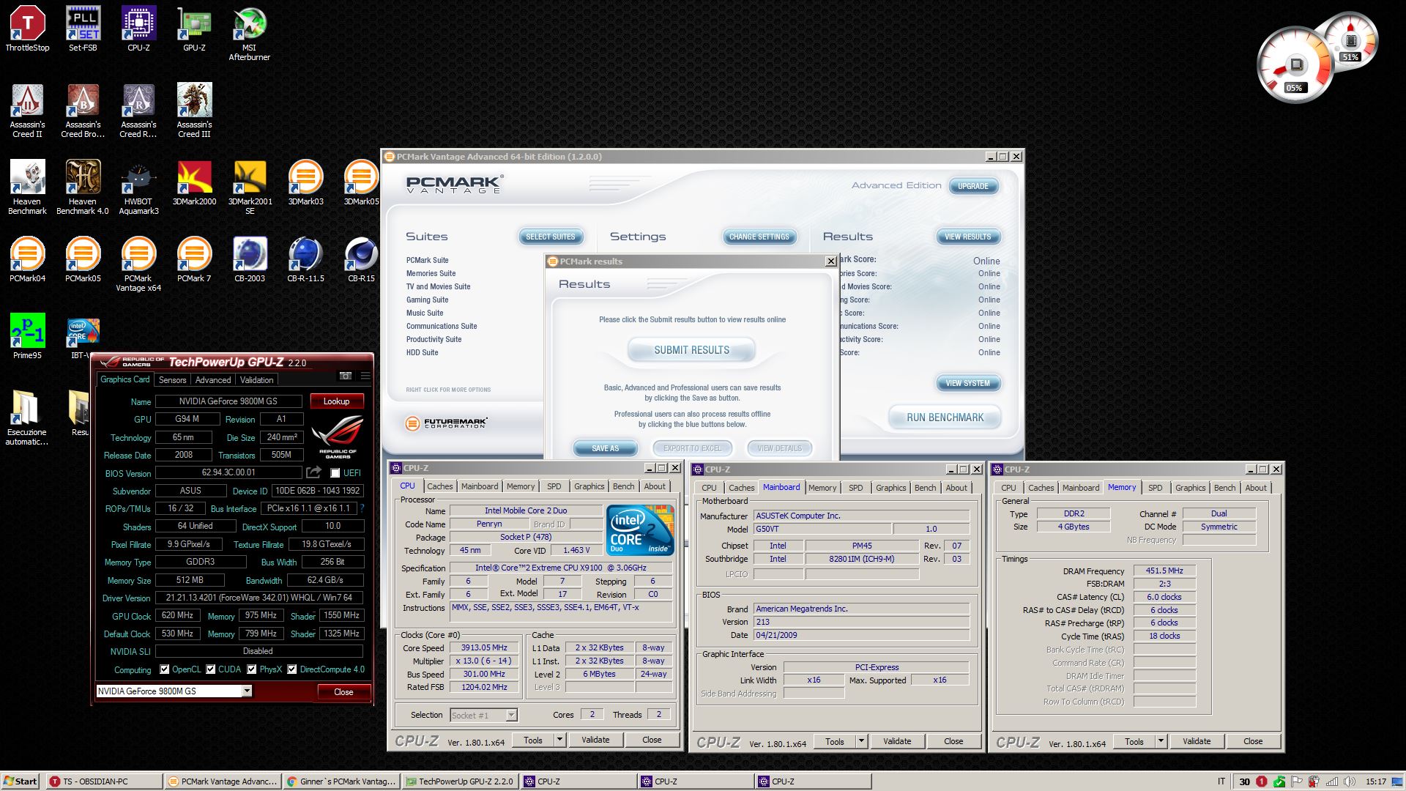Viewport: 1406px width, 791px height.
Task: Open Prime95 desktop icon
Action: (x=27, y=337)
